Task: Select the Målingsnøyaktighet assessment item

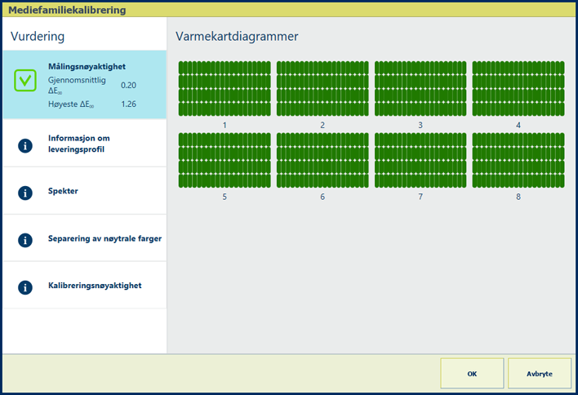Action: click(85, 85)
